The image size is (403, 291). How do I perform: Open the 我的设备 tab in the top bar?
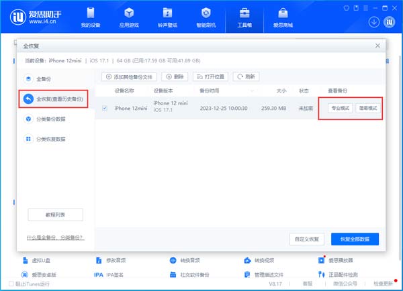point(91,17)
